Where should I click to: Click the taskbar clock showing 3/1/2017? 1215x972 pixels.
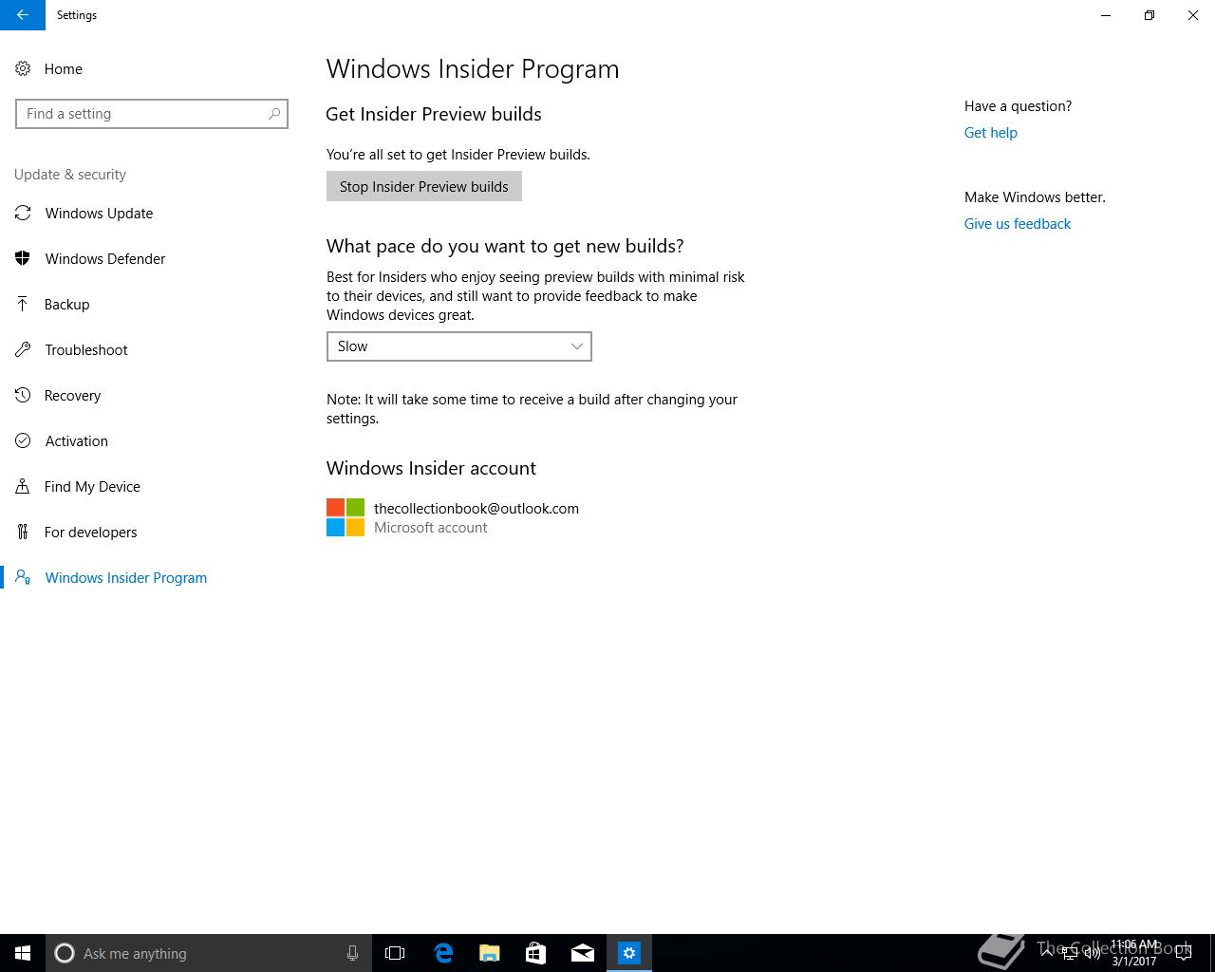click(x=1134, y=953)
